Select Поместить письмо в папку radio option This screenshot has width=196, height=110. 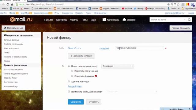pos(69,66)
